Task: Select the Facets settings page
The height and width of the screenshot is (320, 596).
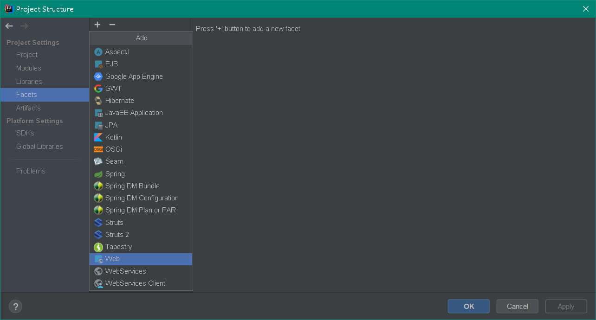Action: click(x=45, y=95)
